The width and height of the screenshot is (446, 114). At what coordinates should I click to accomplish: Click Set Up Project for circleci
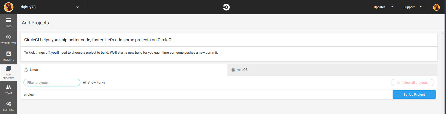[414, 95]
